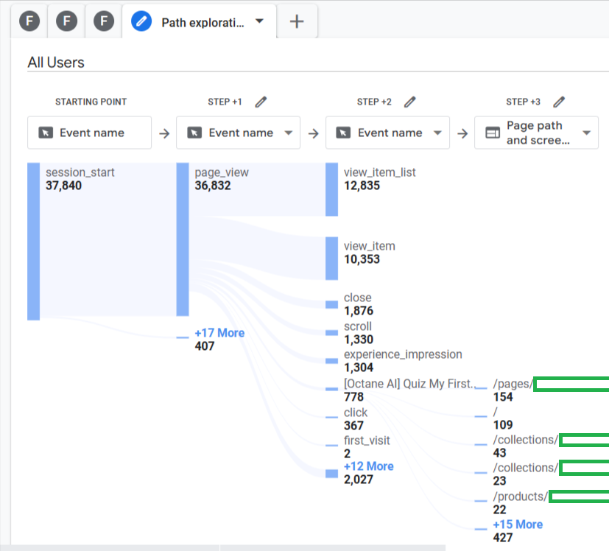
Task: Add a new exploration tab with plus
Action: [x=297, y=21]
